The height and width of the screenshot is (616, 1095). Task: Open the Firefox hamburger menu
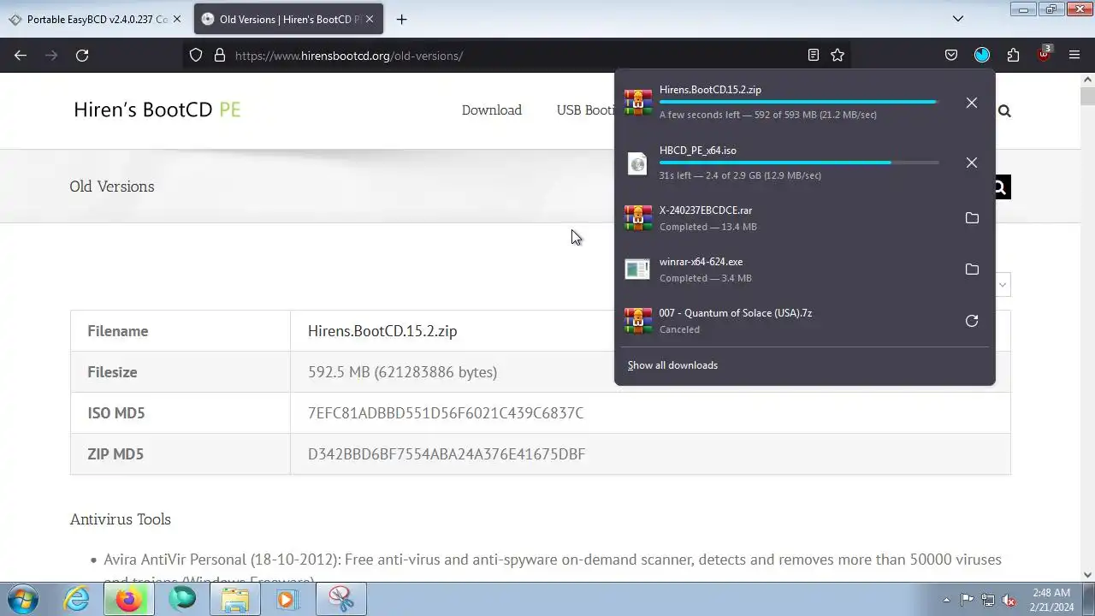click(1074, 55)
